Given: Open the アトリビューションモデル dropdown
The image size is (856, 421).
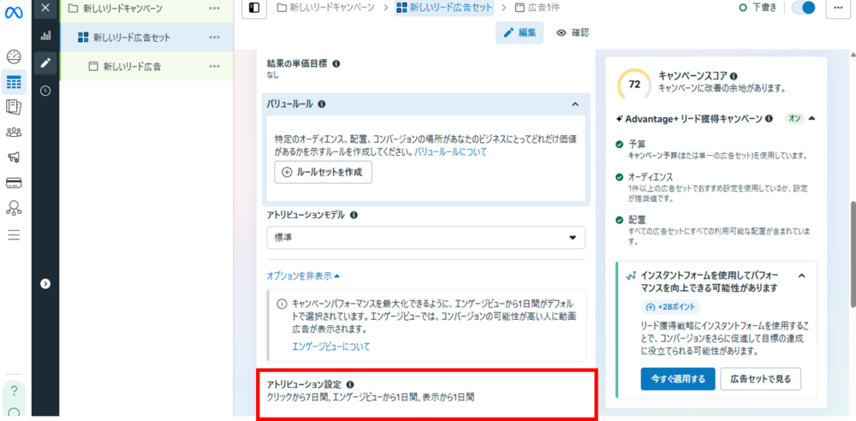Looking at the screenshot, I should tap(425, 238).
